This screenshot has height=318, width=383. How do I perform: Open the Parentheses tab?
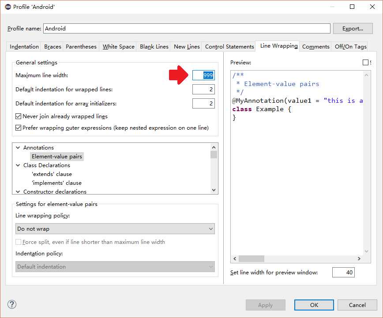(81, 46)
